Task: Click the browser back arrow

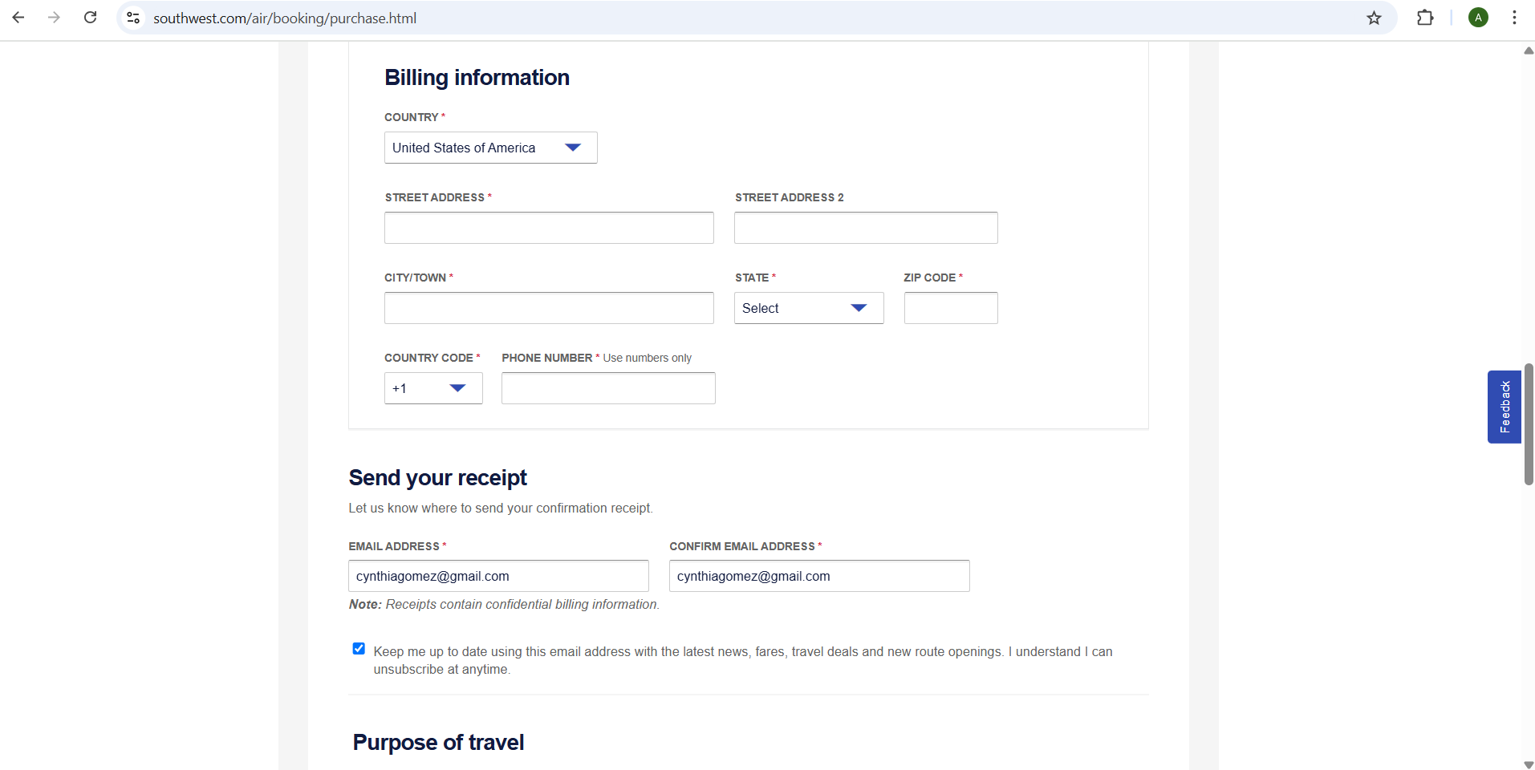Action: (18, 18)
